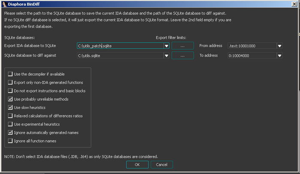Browse for the diff-against SQLite database
The image size is (300, 174).
pos(183,56)
